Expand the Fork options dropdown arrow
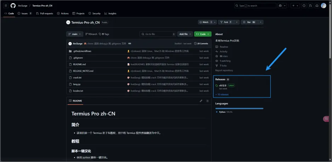 tap(237, 22)
